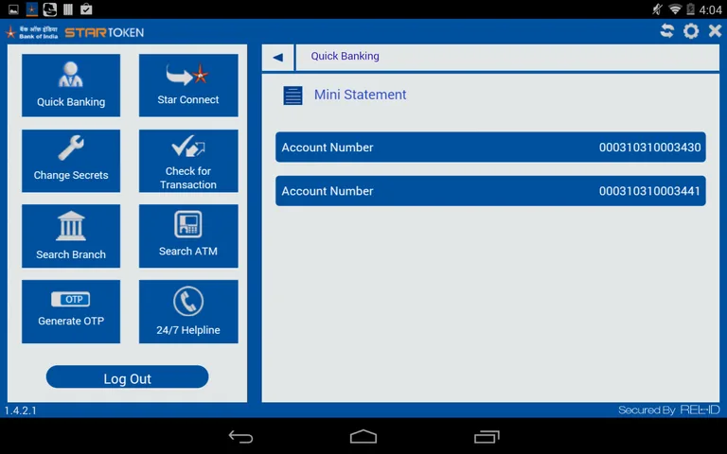Click the Bank of India logo

pyautogui.click(x=31, y=32)
